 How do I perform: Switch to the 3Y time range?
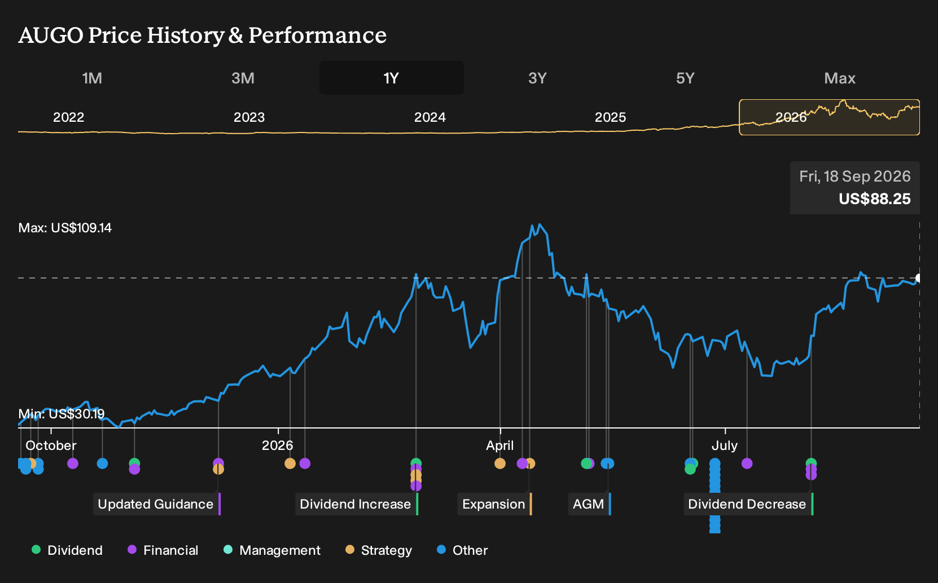[537, 78]
